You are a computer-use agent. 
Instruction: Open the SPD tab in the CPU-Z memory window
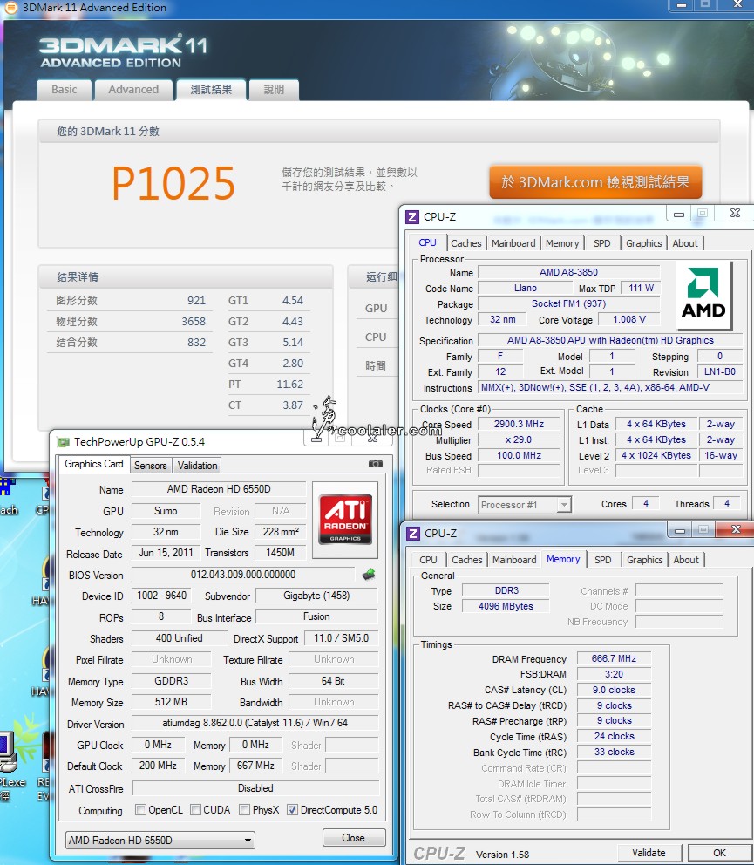pos(603,560)
